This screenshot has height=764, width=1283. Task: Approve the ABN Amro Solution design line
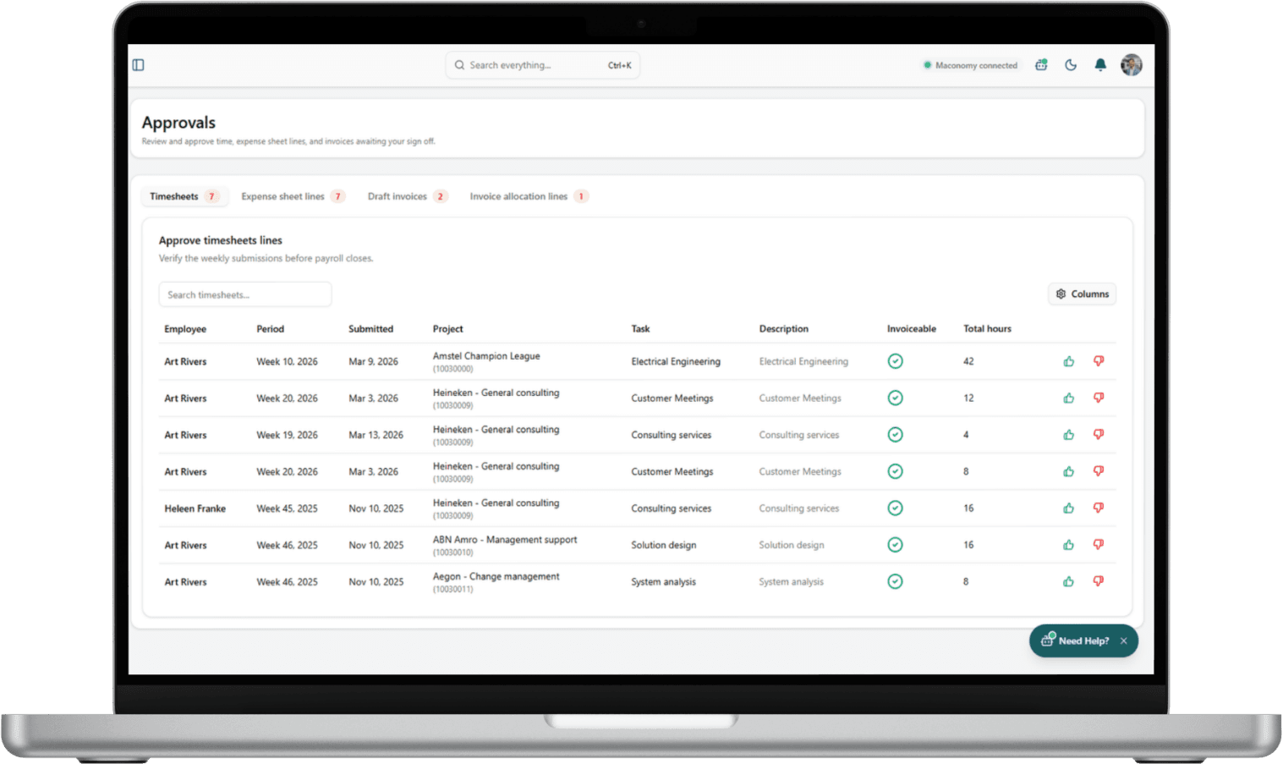click(x=1068, y=545)
